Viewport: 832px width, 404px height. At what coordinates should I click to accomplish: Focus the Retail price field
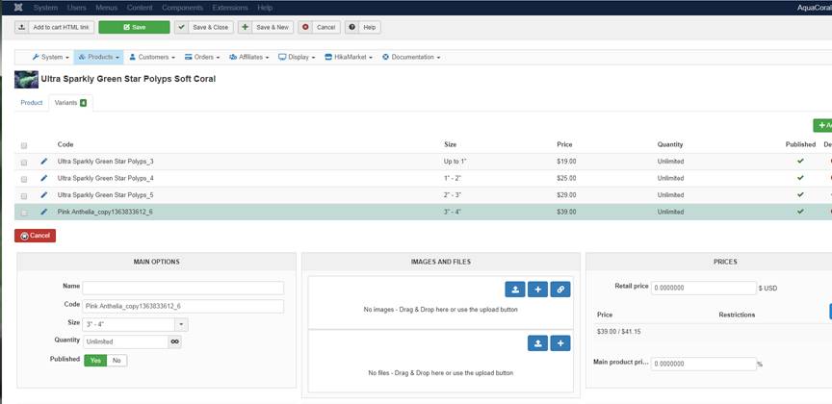(x=704, y=288)
